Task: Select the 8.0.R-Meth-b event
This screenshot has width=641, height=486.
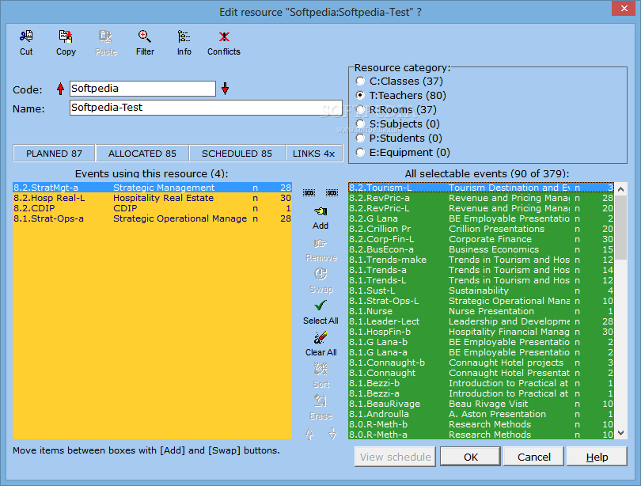Action: coord(481,424)
